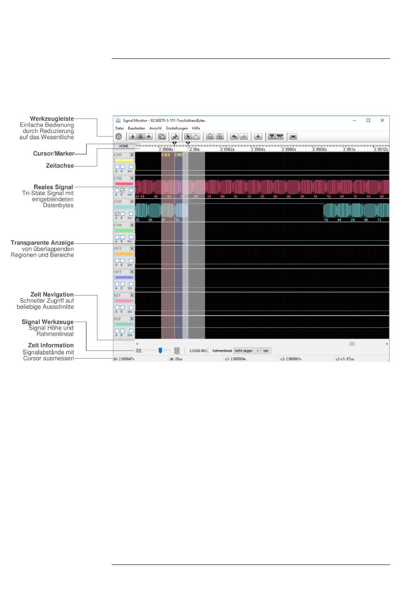Screen dimensions: 405x605
Task: Click the 115200 8N1 baud setting
Action: [x=198, y=350]
